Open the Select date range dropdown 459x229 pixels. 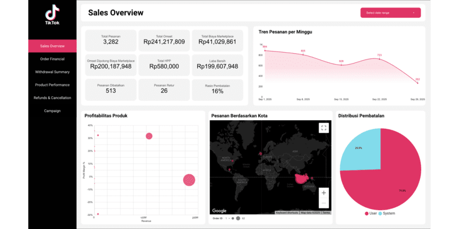(x=390, y=13)
